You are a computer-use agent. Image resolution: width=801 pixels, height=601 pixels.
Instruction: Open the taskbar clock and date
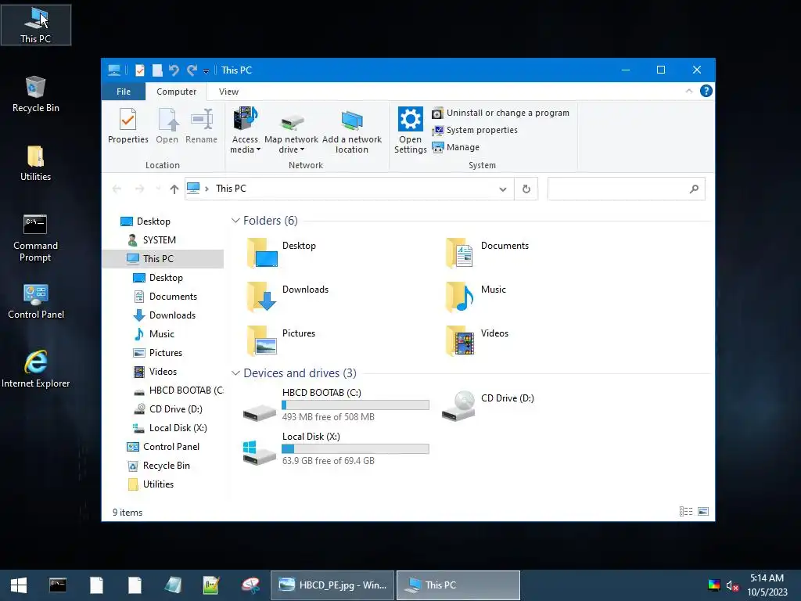767,585
